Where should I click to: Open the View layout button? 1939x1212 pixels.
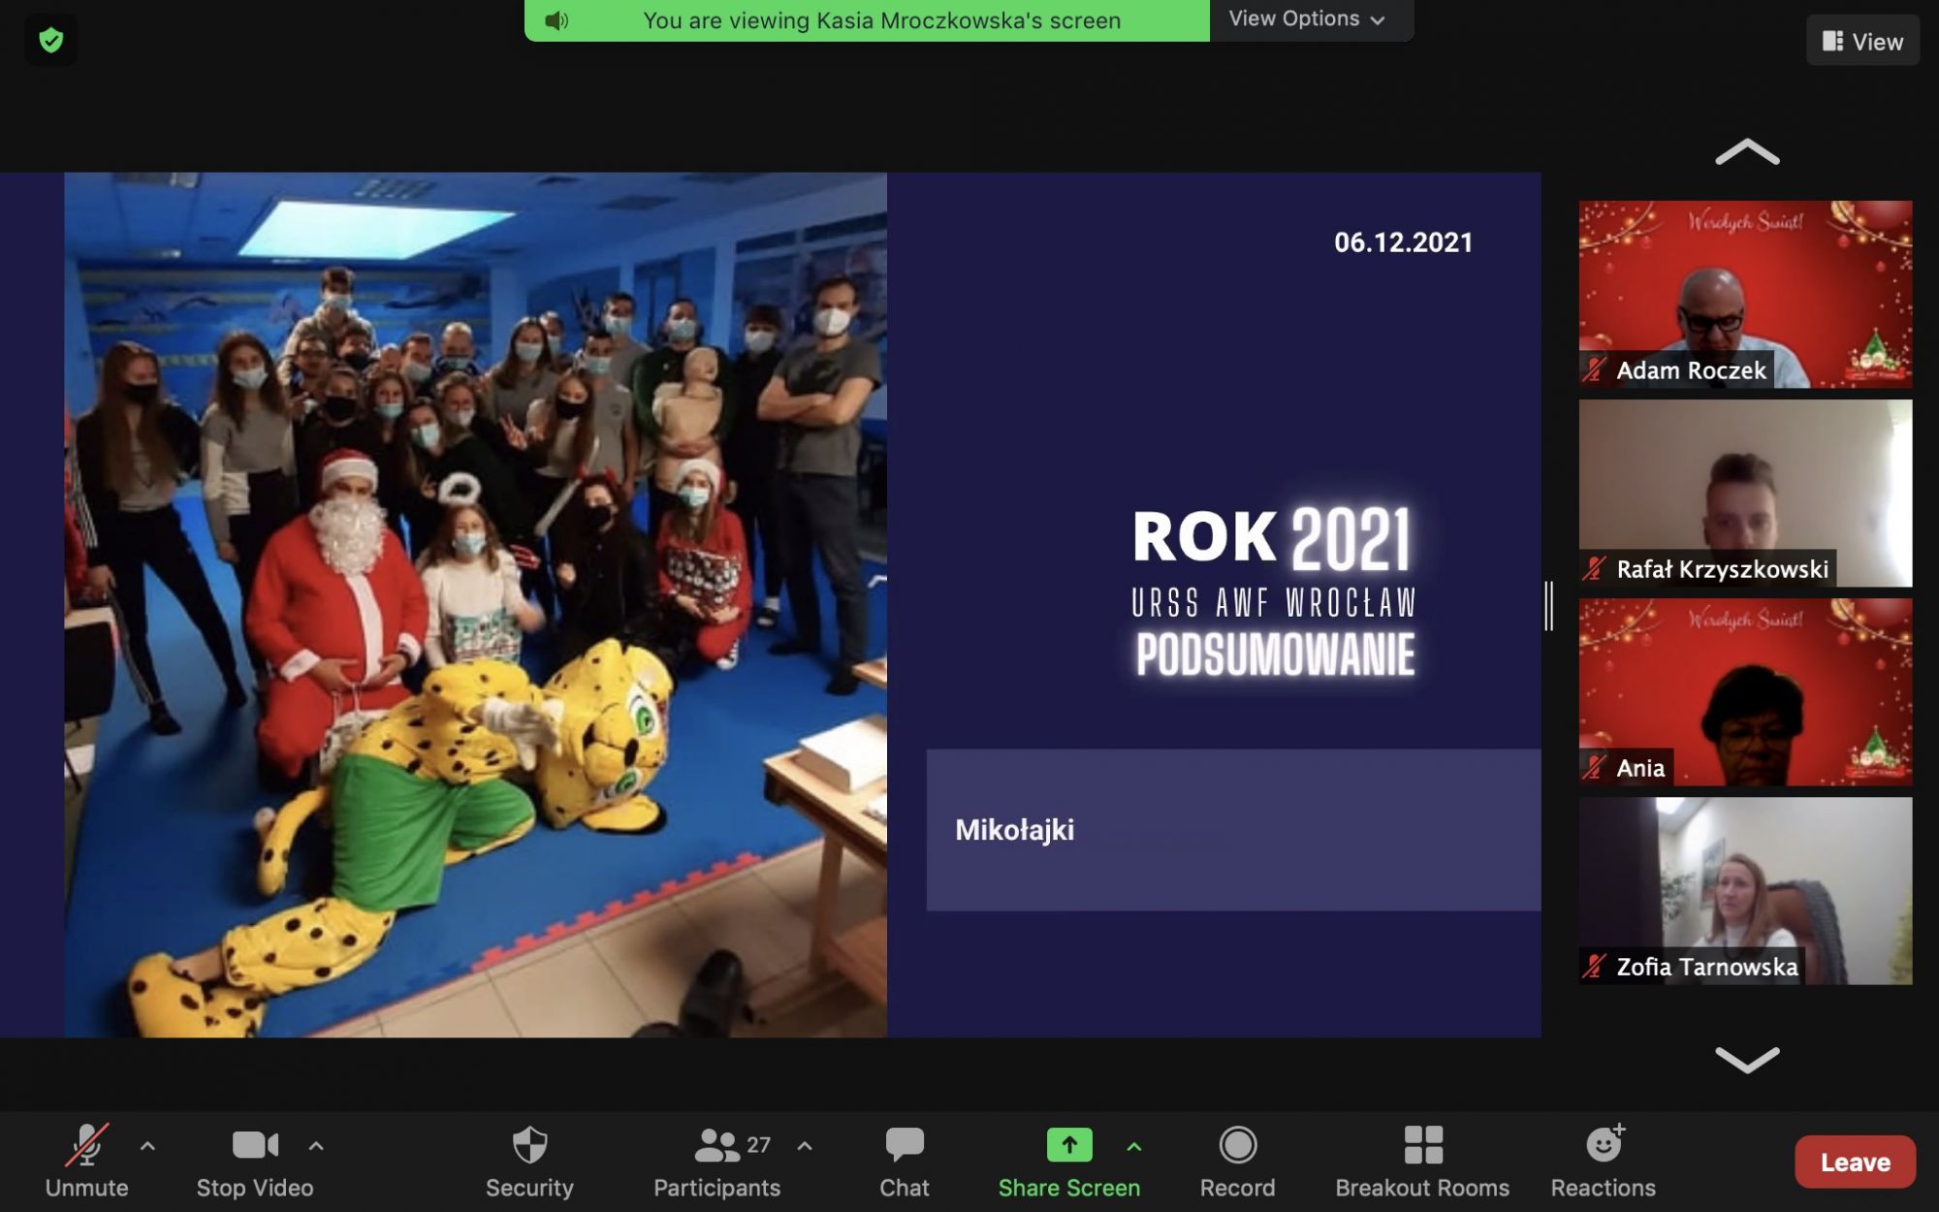[x=1862, y=41]
